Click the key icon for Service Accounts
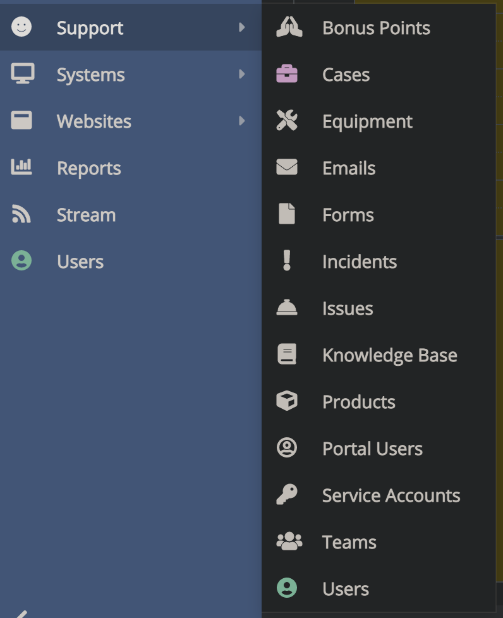Viewport: 503px width, 618px height. [287, 495]
